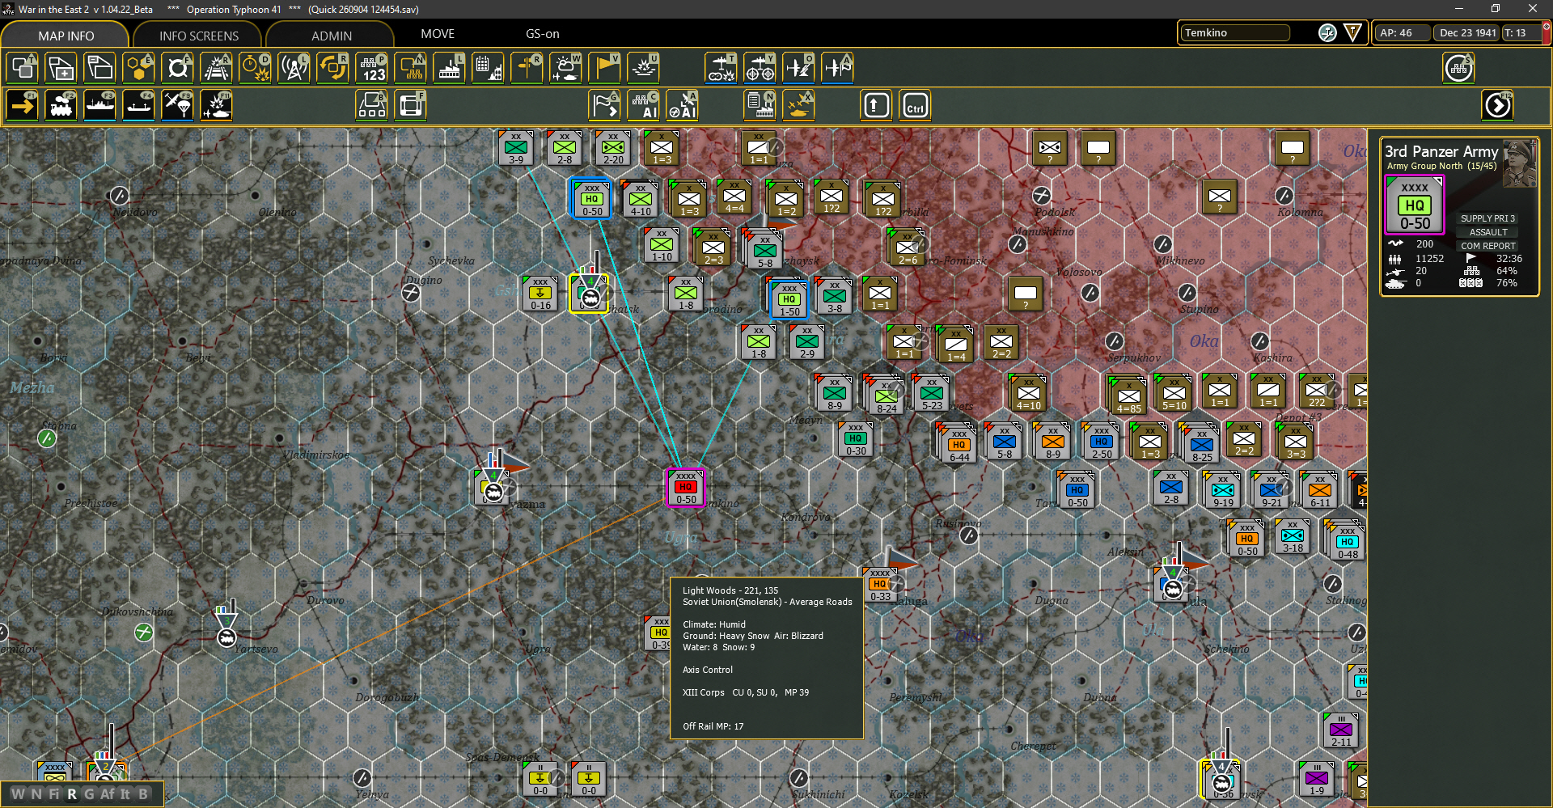Click the planes over tank icon (X)
Image resolution: width=1553 pixels, height=808 pixels.
(x=799, y=105)
